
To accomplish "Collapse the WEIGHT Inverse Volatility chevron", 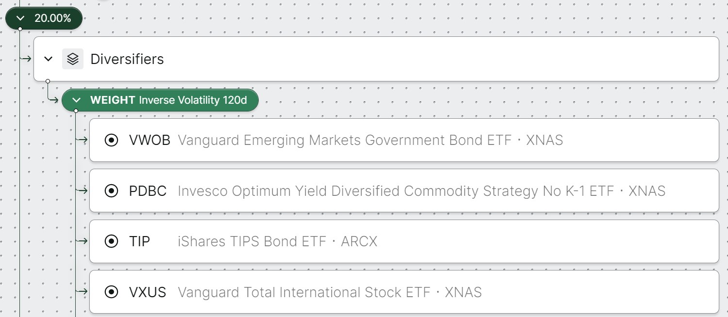I will (76, 100).
